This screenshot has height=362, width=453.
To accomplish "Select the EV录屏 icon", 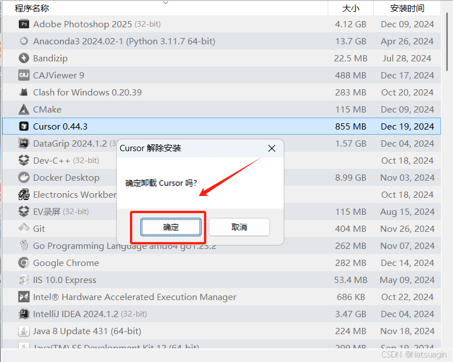I will click(x=24, y=211).
